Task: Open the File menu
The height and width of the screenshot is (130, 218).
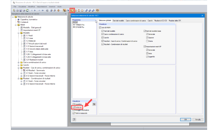Action: coord(15,7)
